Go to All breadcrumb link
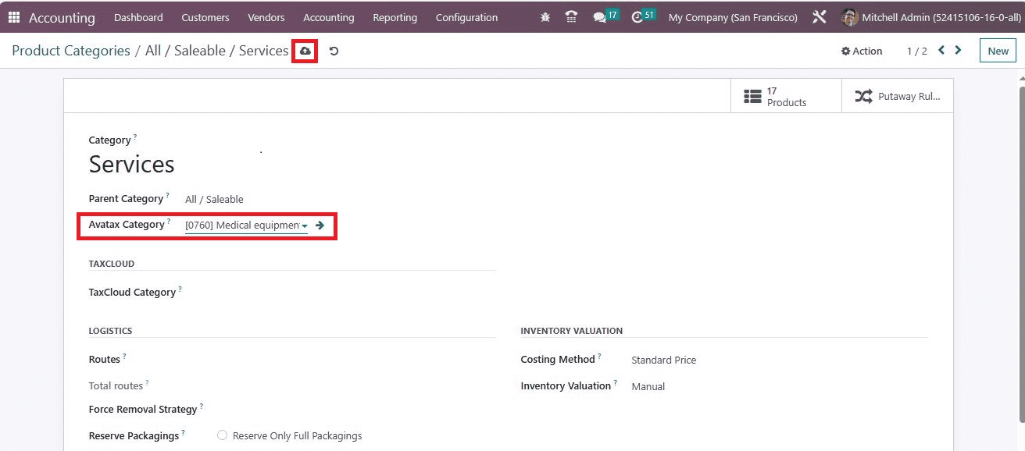Screen dimensions: 1025x451 coord(153,51)
